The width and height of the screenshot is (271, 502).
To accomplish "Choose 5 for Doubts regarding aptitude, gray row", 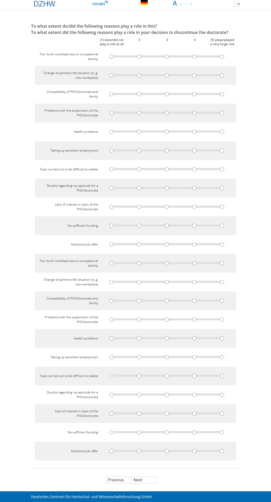I will tap(222, 188).
